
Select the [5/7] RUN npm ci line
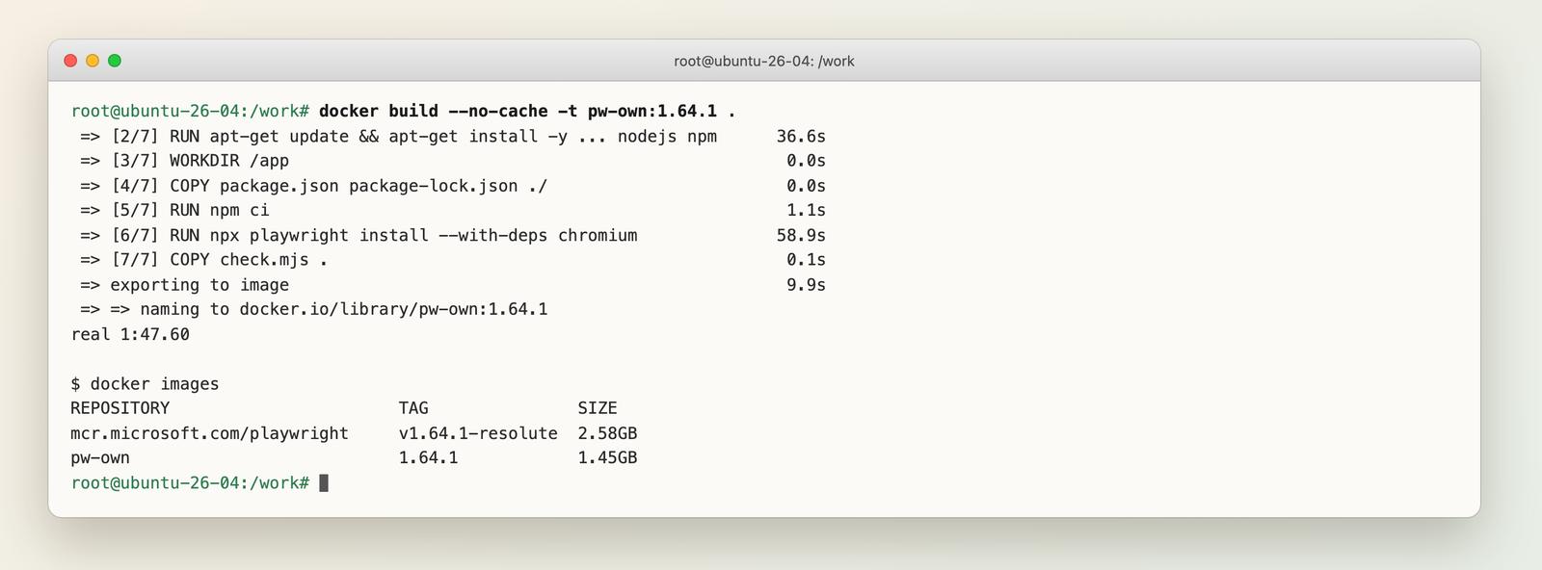(453, 210)
